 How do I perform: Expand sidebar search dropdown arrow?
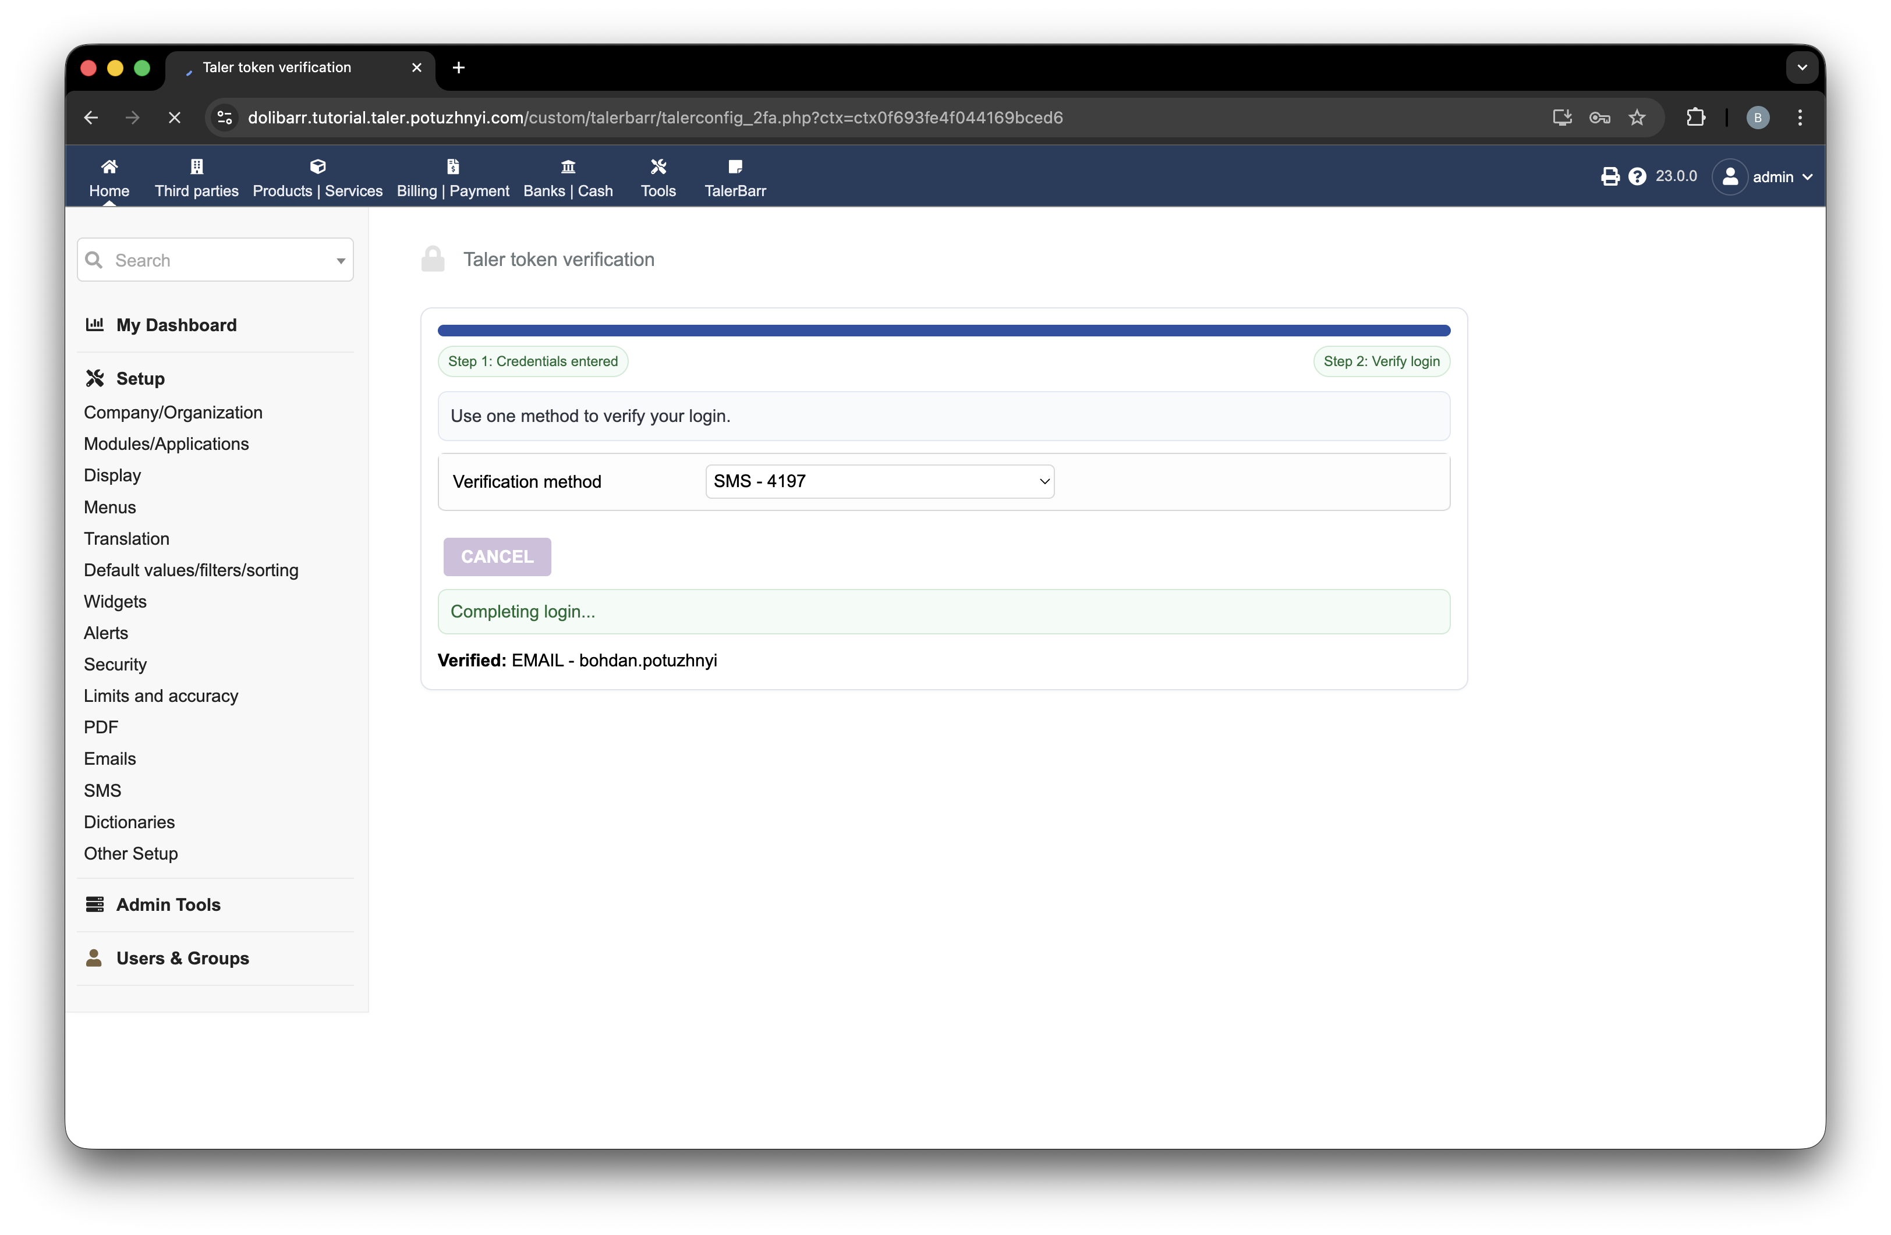click(341, 261)
